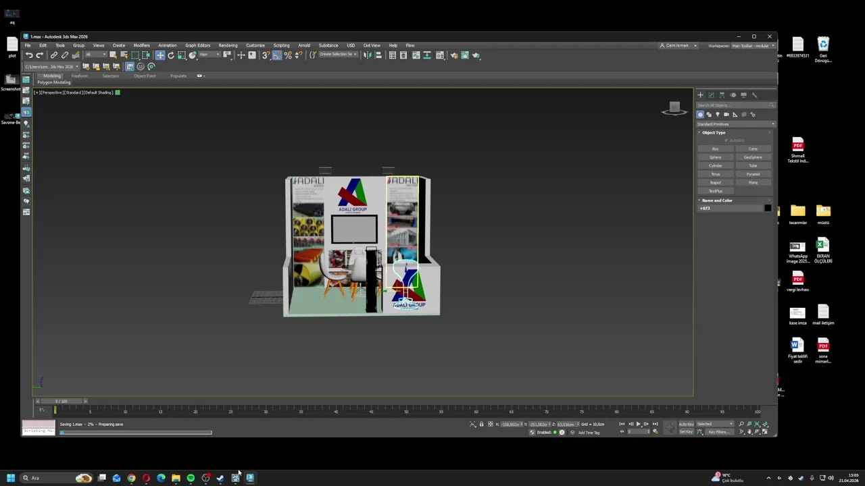Open the project path dropdown
This screenshot has height=486, width=865.
53,66
